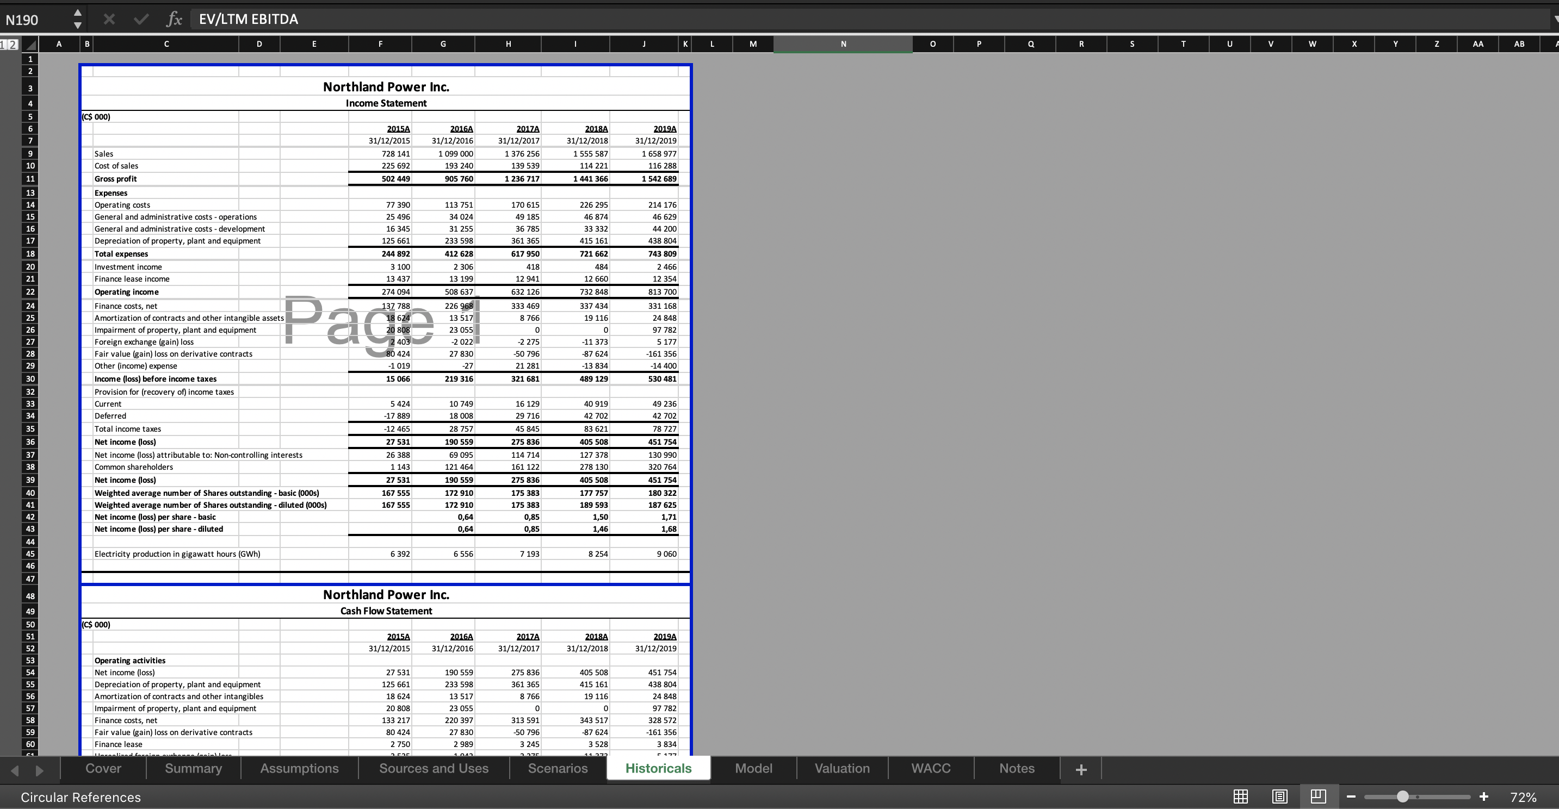Open the Scenarios sheet tab
Viewport: 1559px width, 809px height.
click(558, 768)
